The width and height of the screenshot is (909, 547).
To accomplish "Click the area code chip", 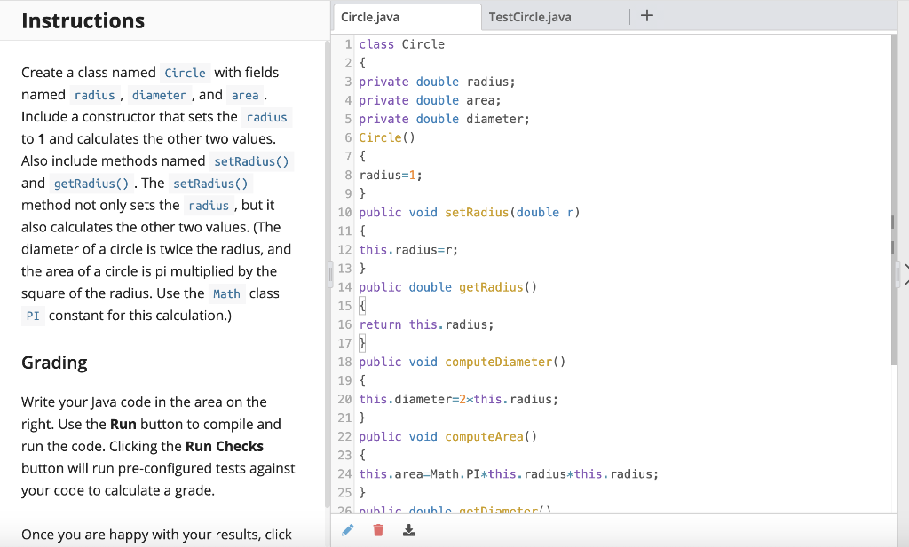I will (x=245, y=95).
